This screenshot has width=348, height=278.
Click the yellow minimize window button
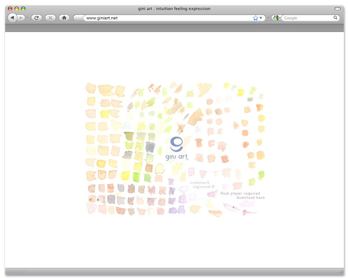click(16, 9)
